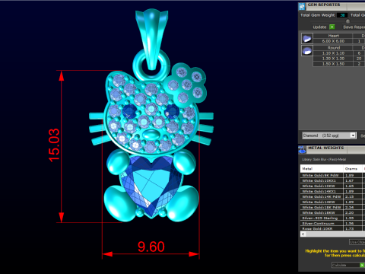Image resolution: width=365 pixels, height=274 pixels.
Task: Click the Total Gem Weight value field
Action: pyautogui.click(x=342, y=15)
